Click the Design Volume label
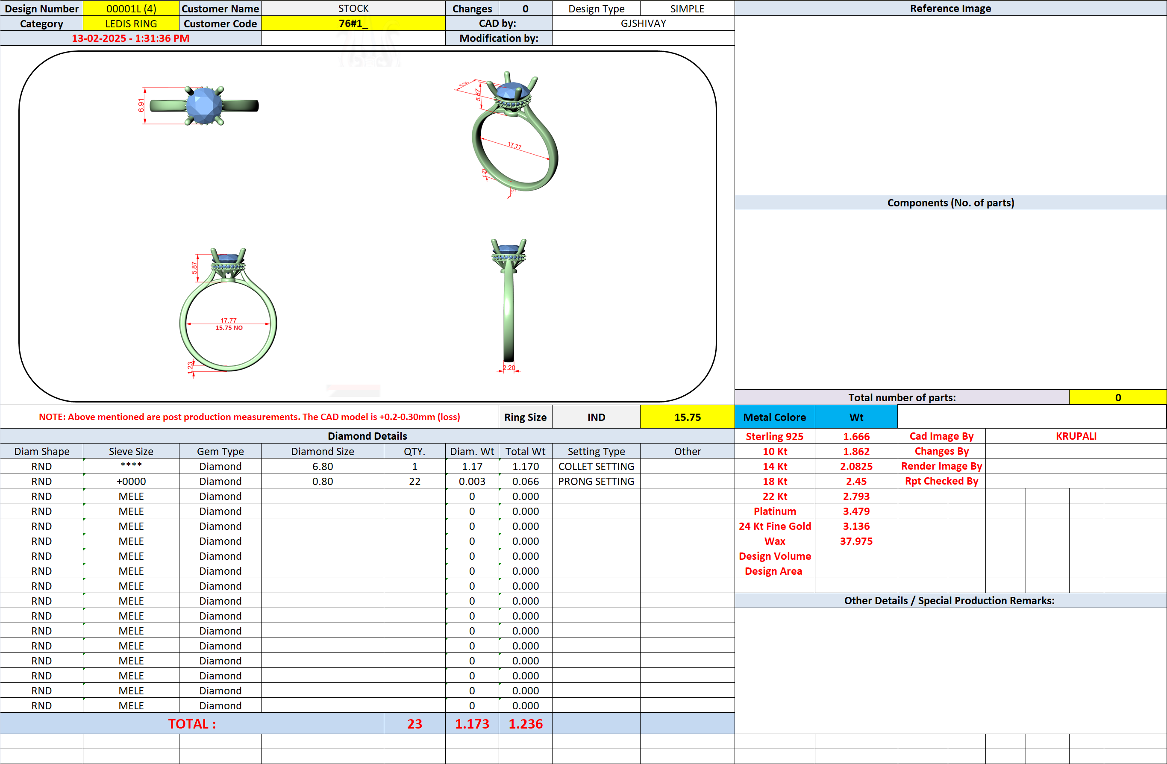 pos(775,555)
